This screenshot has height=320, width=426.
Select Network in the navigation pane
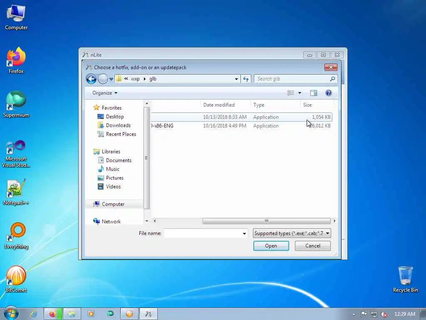click(111, 222)
